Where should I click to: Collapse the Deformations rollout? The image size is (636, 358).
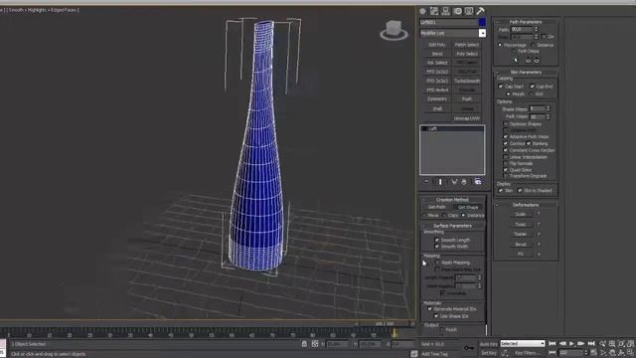pos(526,205)
